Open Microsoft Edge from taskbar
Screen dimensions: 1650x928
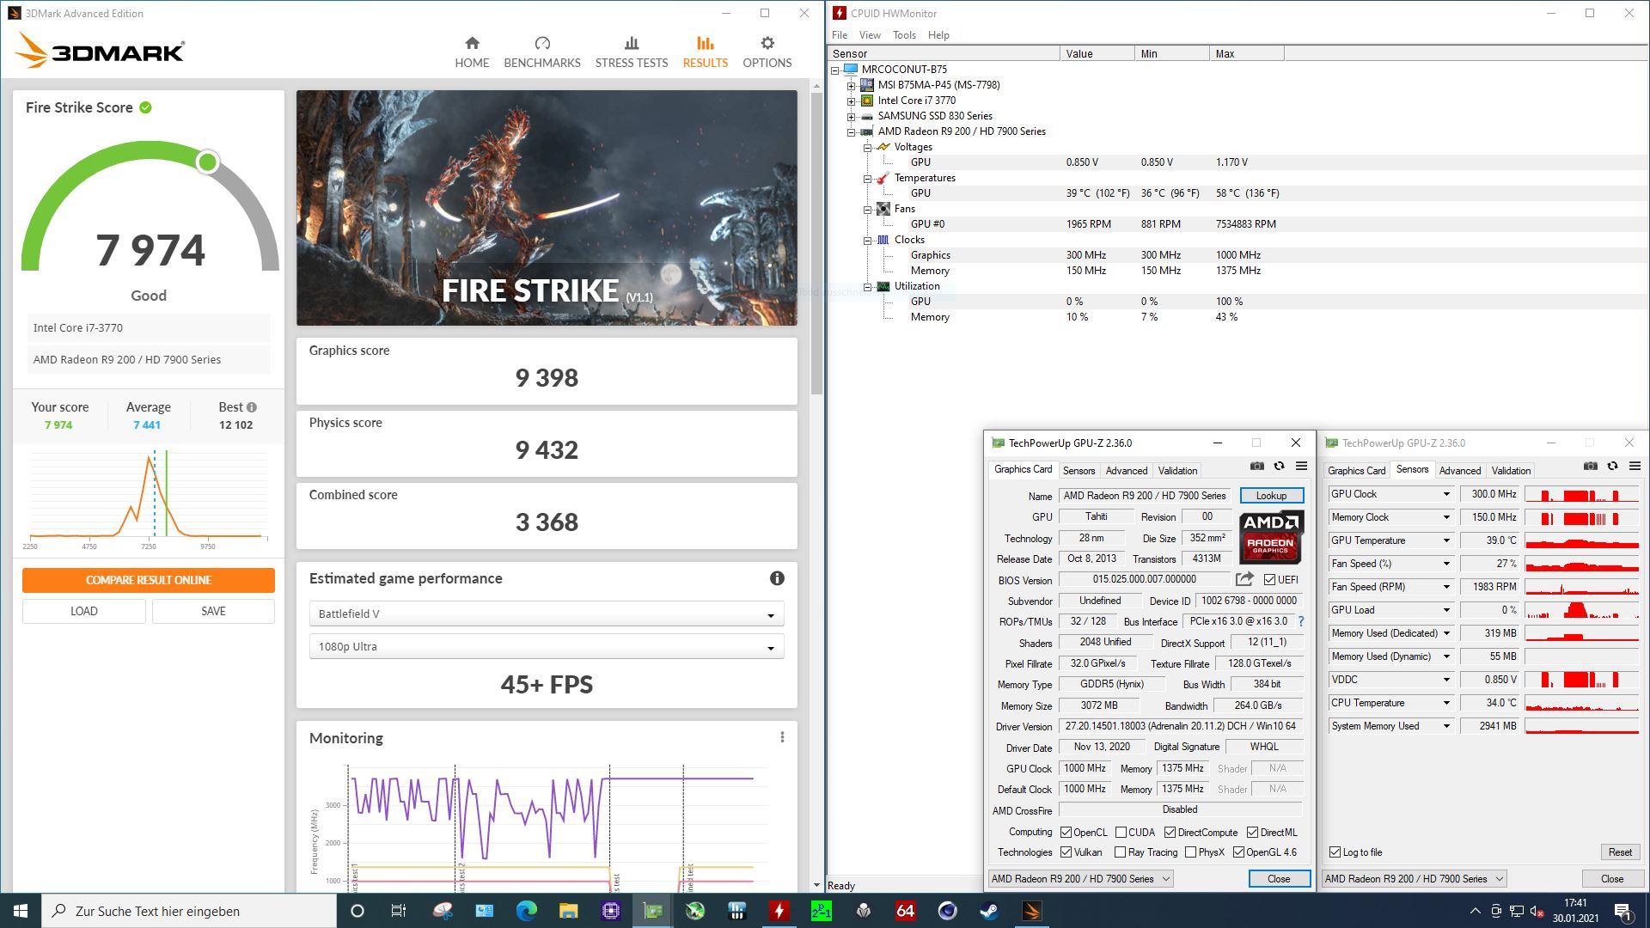(x=526, y=911)
